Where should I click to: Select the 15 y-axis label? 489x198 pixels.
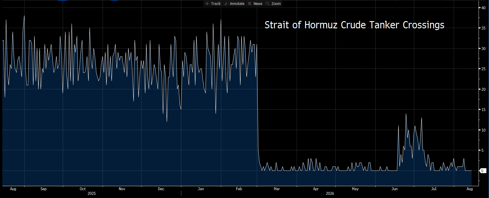pos(484,110)
